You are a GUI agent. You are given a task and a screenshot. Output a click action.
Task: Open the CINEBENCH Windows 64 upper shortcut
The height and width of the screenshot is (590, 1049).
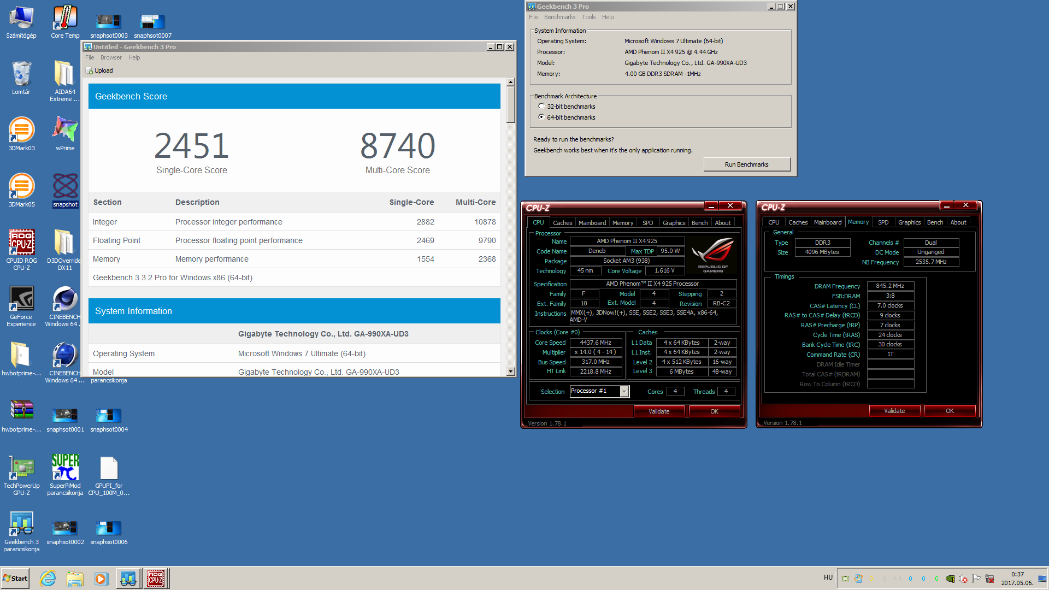pos(65,306)
